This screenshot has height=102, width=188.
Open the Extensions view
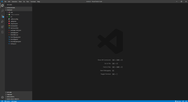[2, 27]
